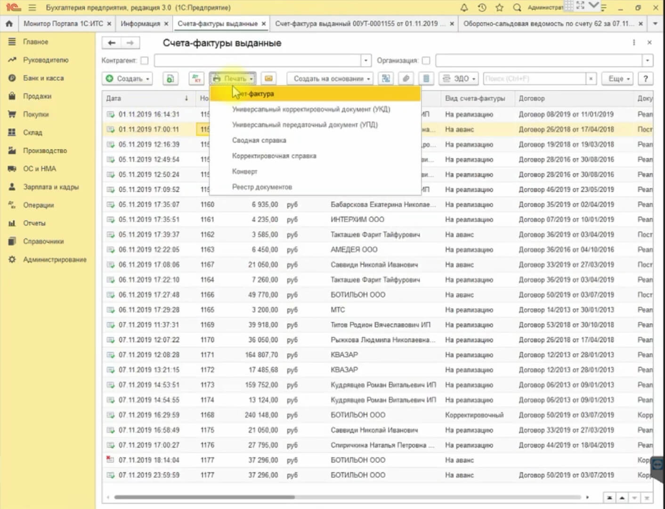This screenshot has height=509, width=665.
Task: Close the Информация tab
Action: click(x=166, y=24)
